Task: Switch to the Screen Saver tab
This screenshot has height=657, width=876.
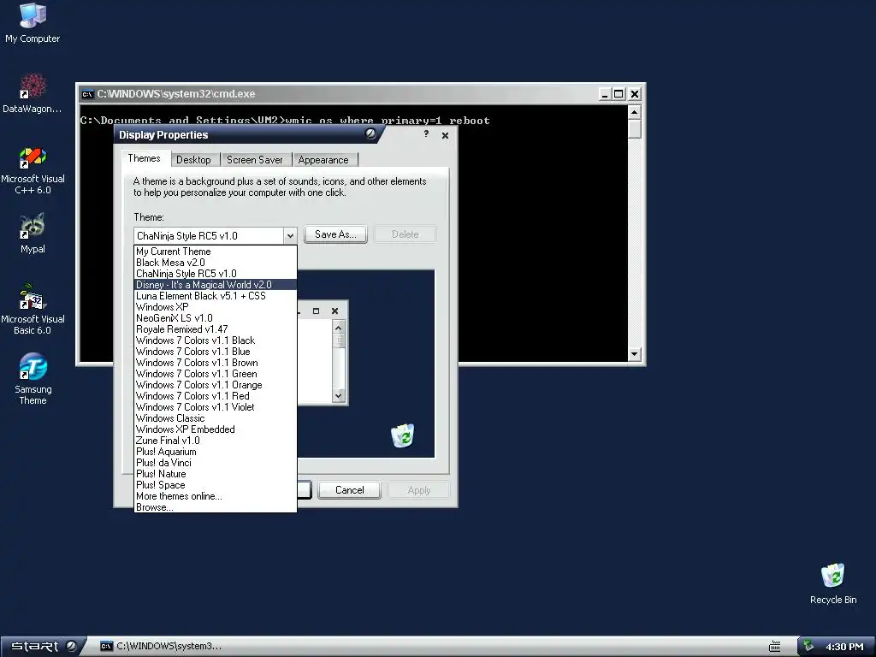Action: point(255,160)
